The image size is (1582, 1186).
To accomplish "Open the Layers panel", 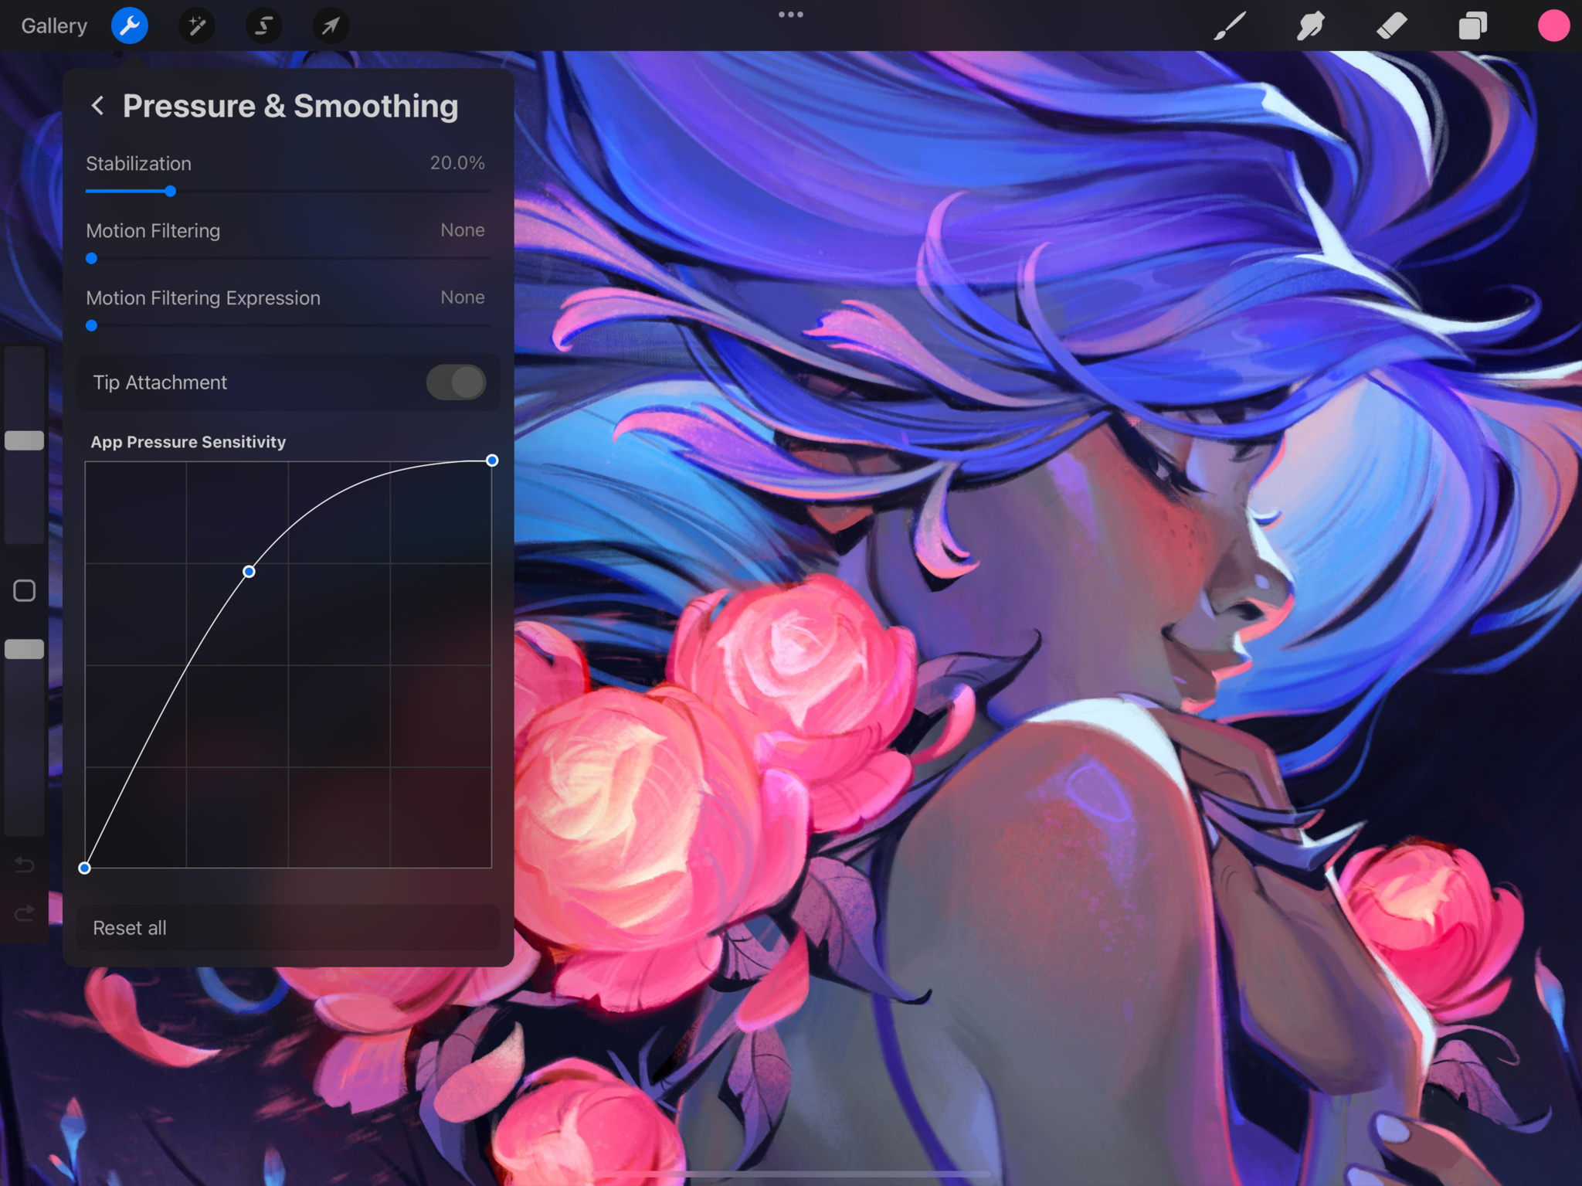I will click(1472, 26).
